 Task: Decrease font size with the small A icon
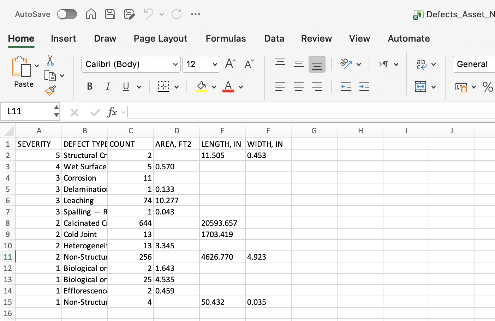click(249, 64)
